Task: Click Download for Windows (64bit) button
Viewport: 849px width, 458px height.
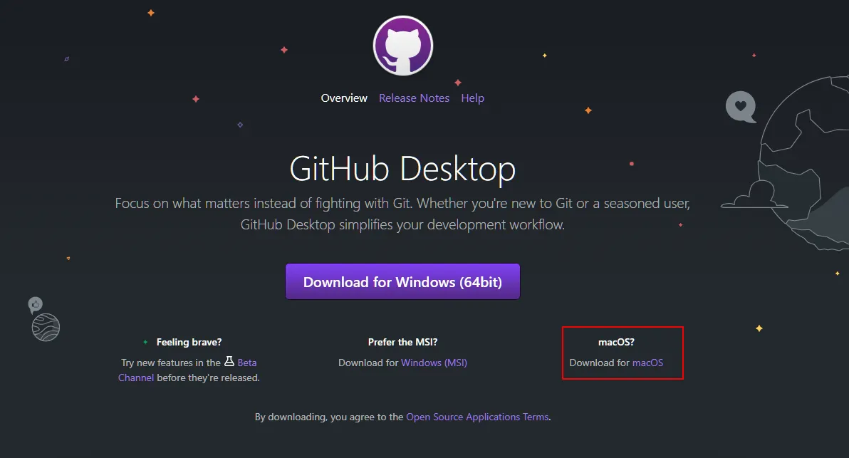Action: 403,281
